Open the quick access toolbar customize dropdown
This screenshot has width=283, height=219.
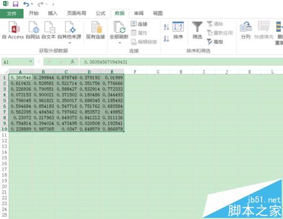point(53,4)
